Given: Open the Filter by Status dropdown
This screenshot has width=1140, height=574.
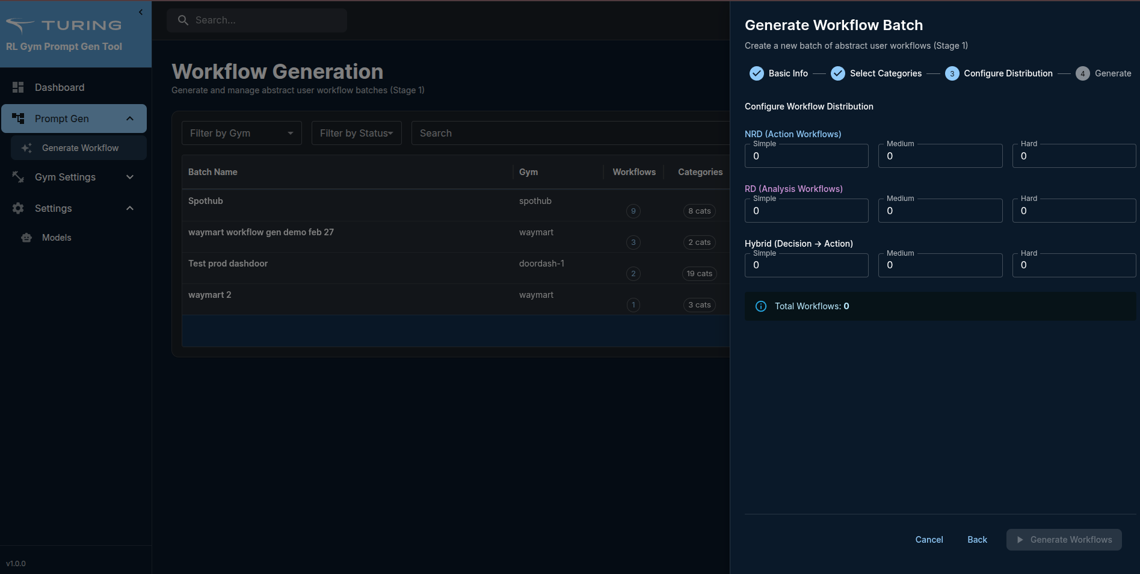Looking at the screenshot, I should coord(356,133).
